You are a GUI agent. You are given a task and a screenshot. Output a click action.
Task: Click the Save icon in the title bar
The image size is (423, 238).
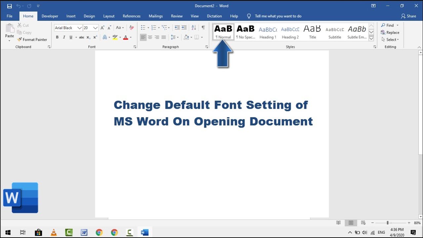pyautogui.click(x=9, y=6)
